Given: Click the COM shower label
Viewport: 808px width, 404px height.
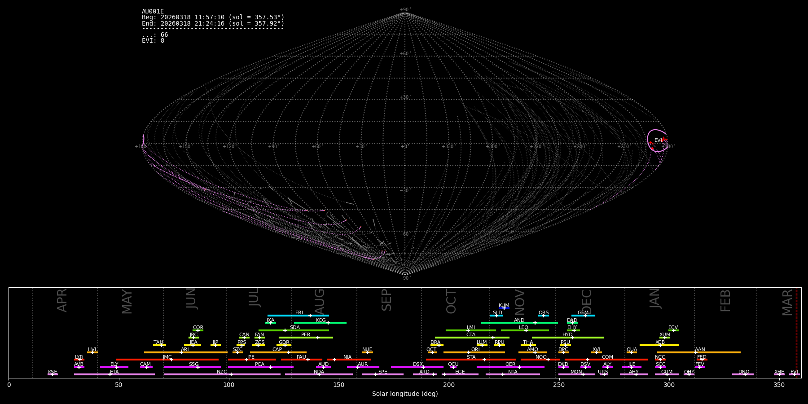Looking at the screenshot, I should [x=607, y=357].
